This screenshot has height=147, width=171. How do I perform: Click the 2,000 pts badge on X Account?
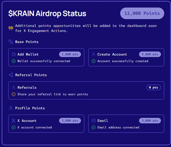click(x=70, y=121)
